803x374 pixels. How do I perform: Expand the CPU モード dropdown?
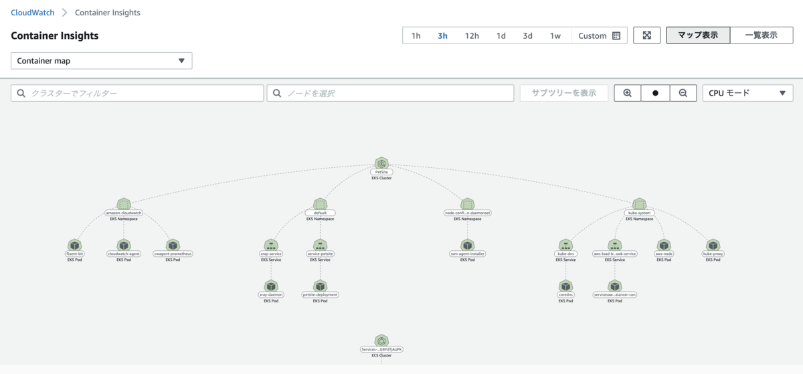[x=747, y=93]
